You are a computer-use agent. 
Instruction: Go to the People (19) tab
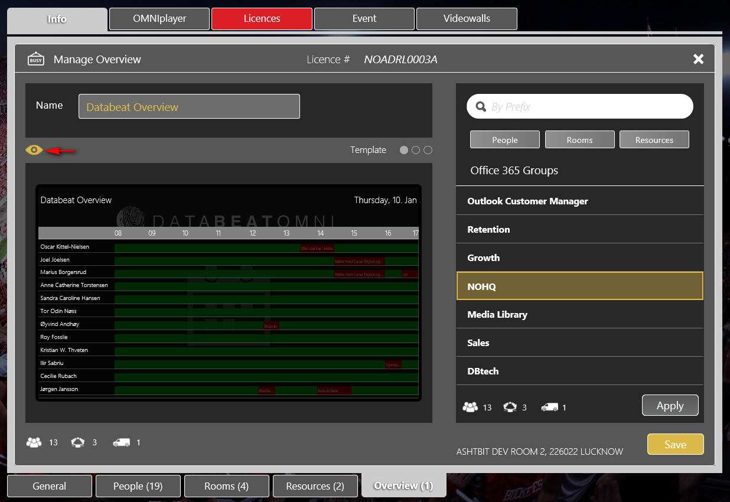(138, 486)
